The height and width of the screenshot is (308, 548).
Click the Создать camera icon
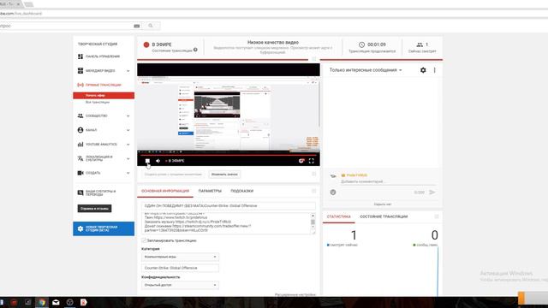80,173
